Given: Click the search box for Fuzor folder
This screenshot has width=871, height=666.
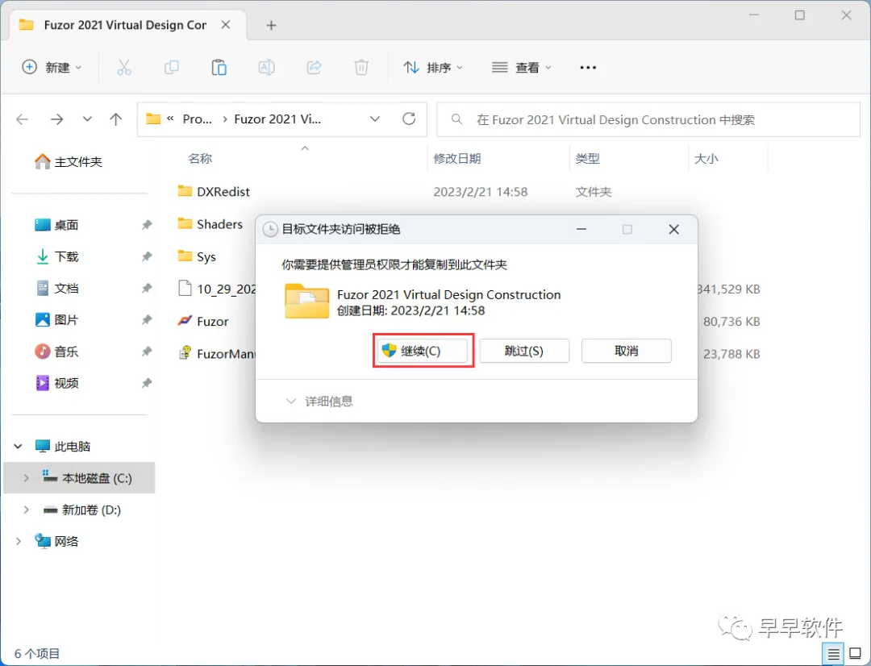Looking at the screenshot, I should pos(648,120).
